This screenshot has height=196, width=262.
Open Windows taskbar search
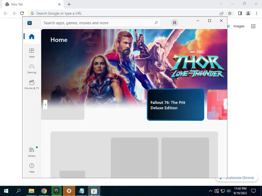(x=18, y=191)
